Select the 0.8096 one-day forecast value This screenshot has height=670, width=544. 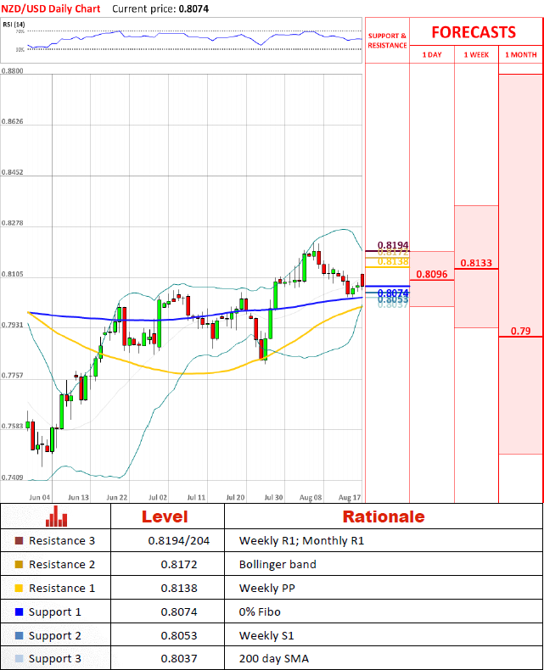click(431, 274)
